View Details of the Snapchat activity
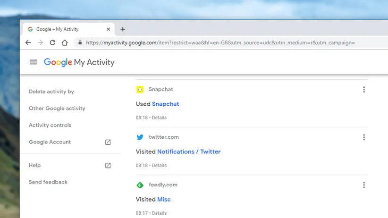Viewport: 388px width, 218px height. (159, 117)
